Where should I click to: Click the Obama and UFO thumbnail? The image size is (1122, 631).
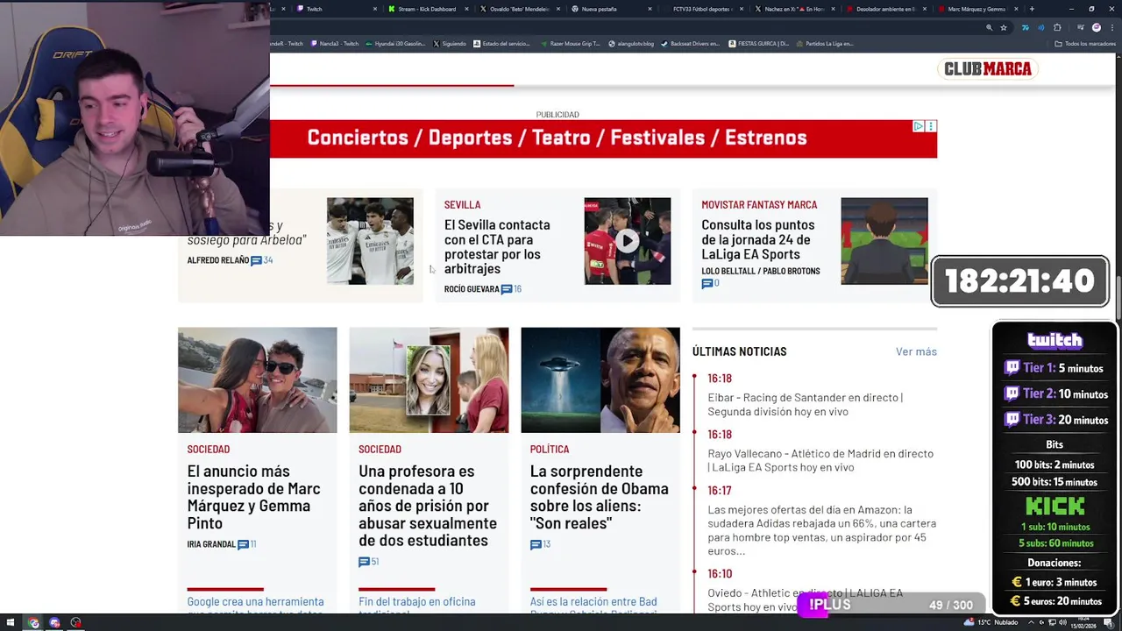[x=600, y=379]
